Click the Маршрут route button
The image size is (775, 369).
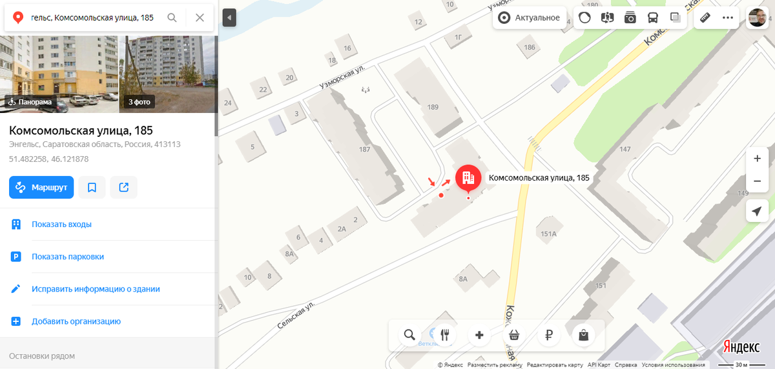41,188
